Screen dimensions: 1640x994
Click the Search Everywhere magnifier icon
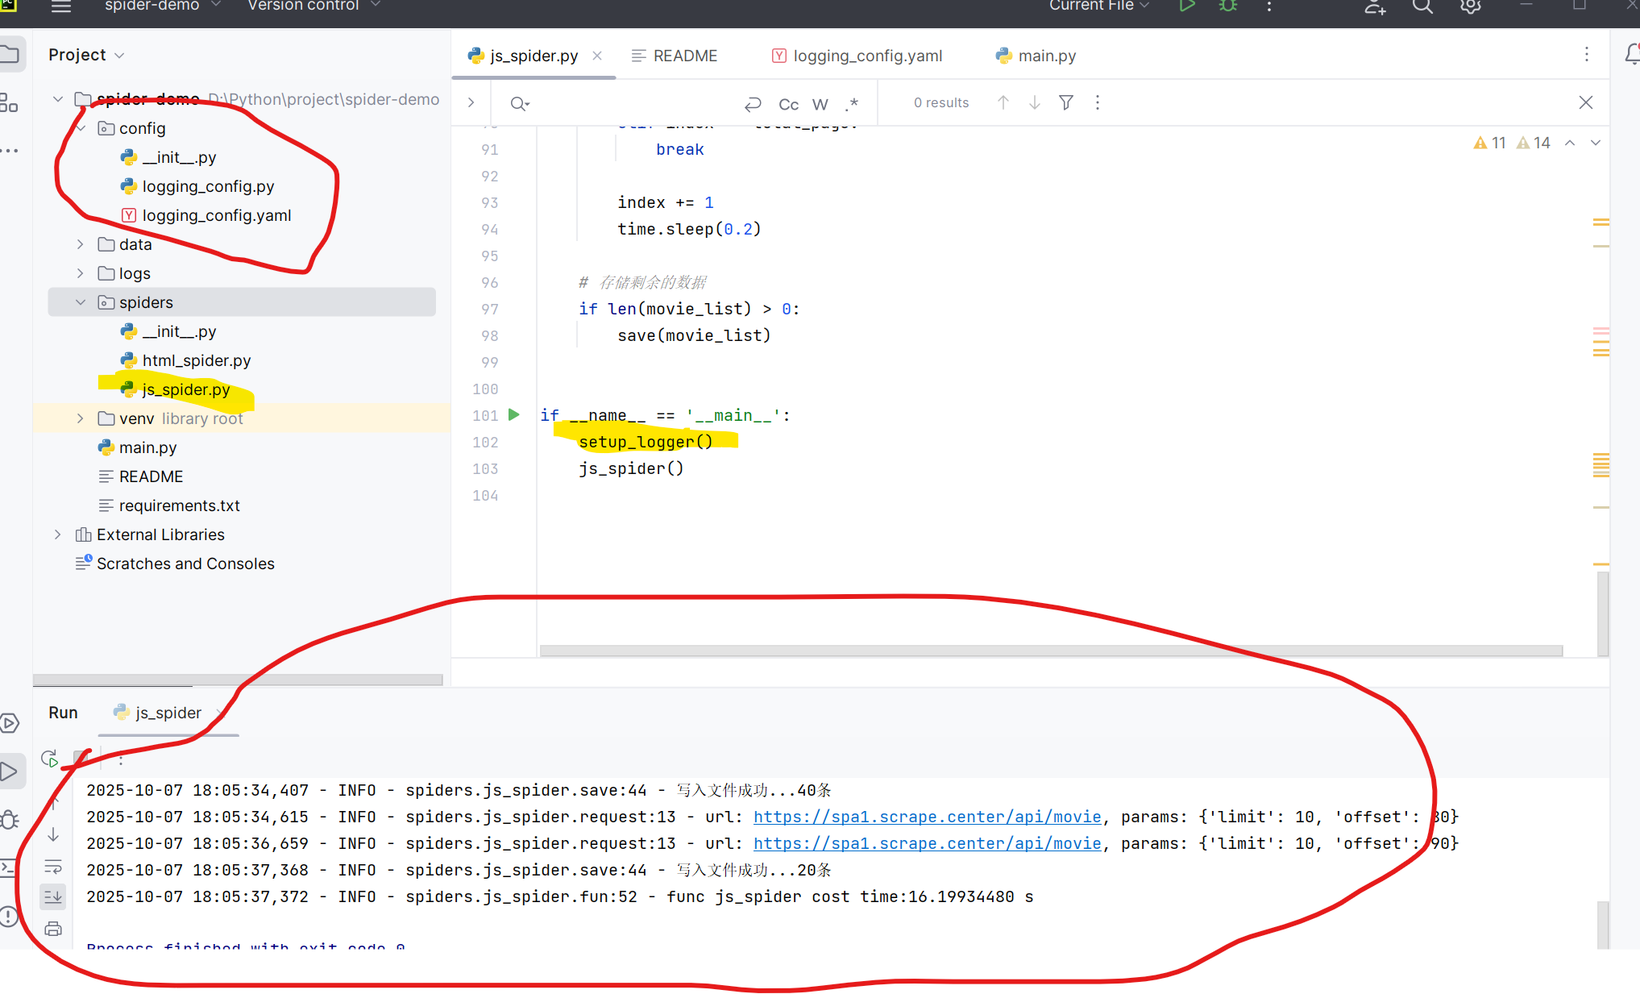pyautogui.click(x=1422, y=6)
